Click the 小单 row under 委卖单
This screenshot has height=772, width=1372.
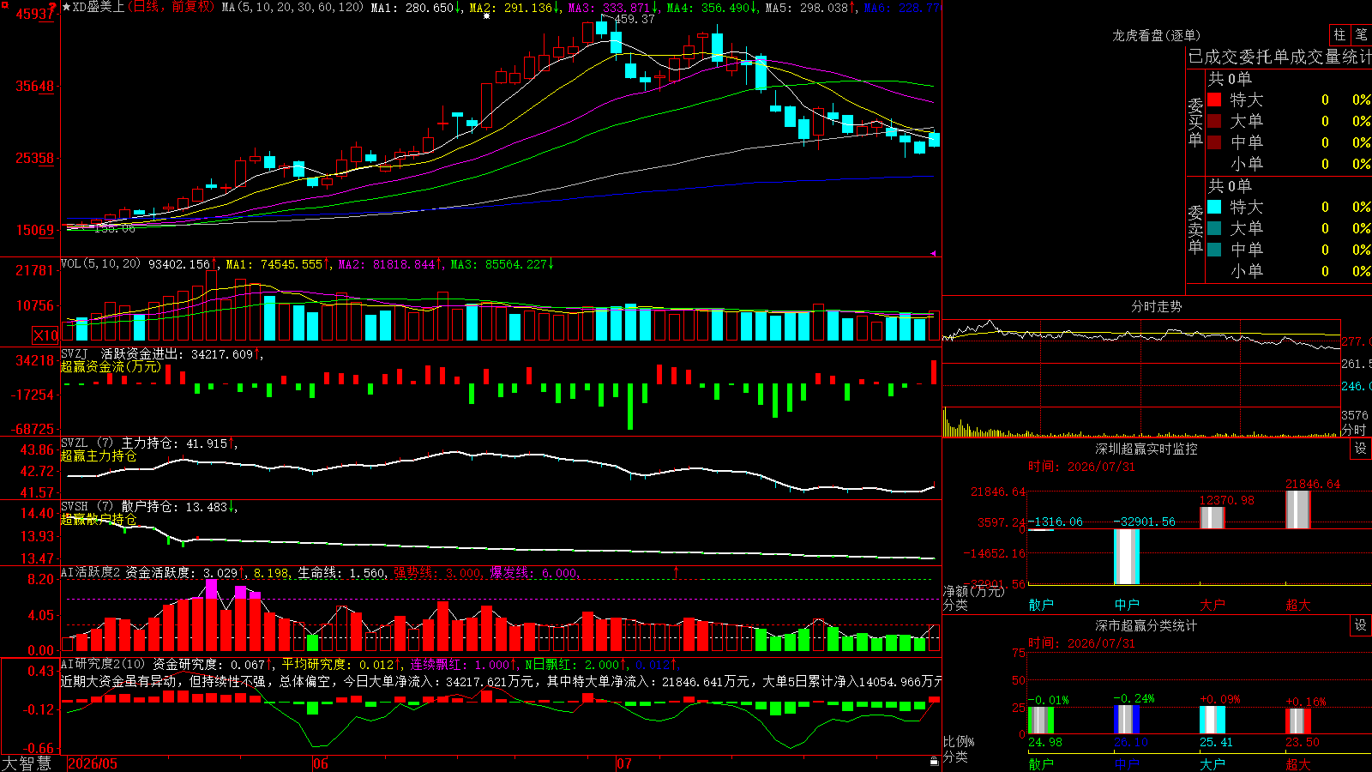[x=1289, y=271]
